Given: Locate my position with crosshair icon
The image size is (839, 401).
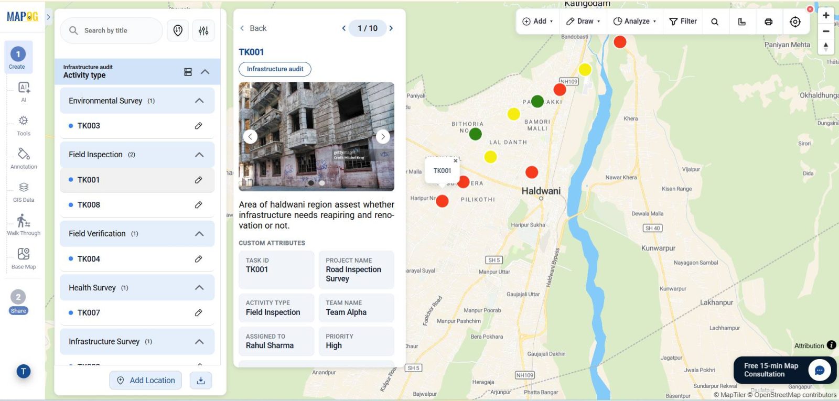Looking at the screenshot, I should 795,21.
